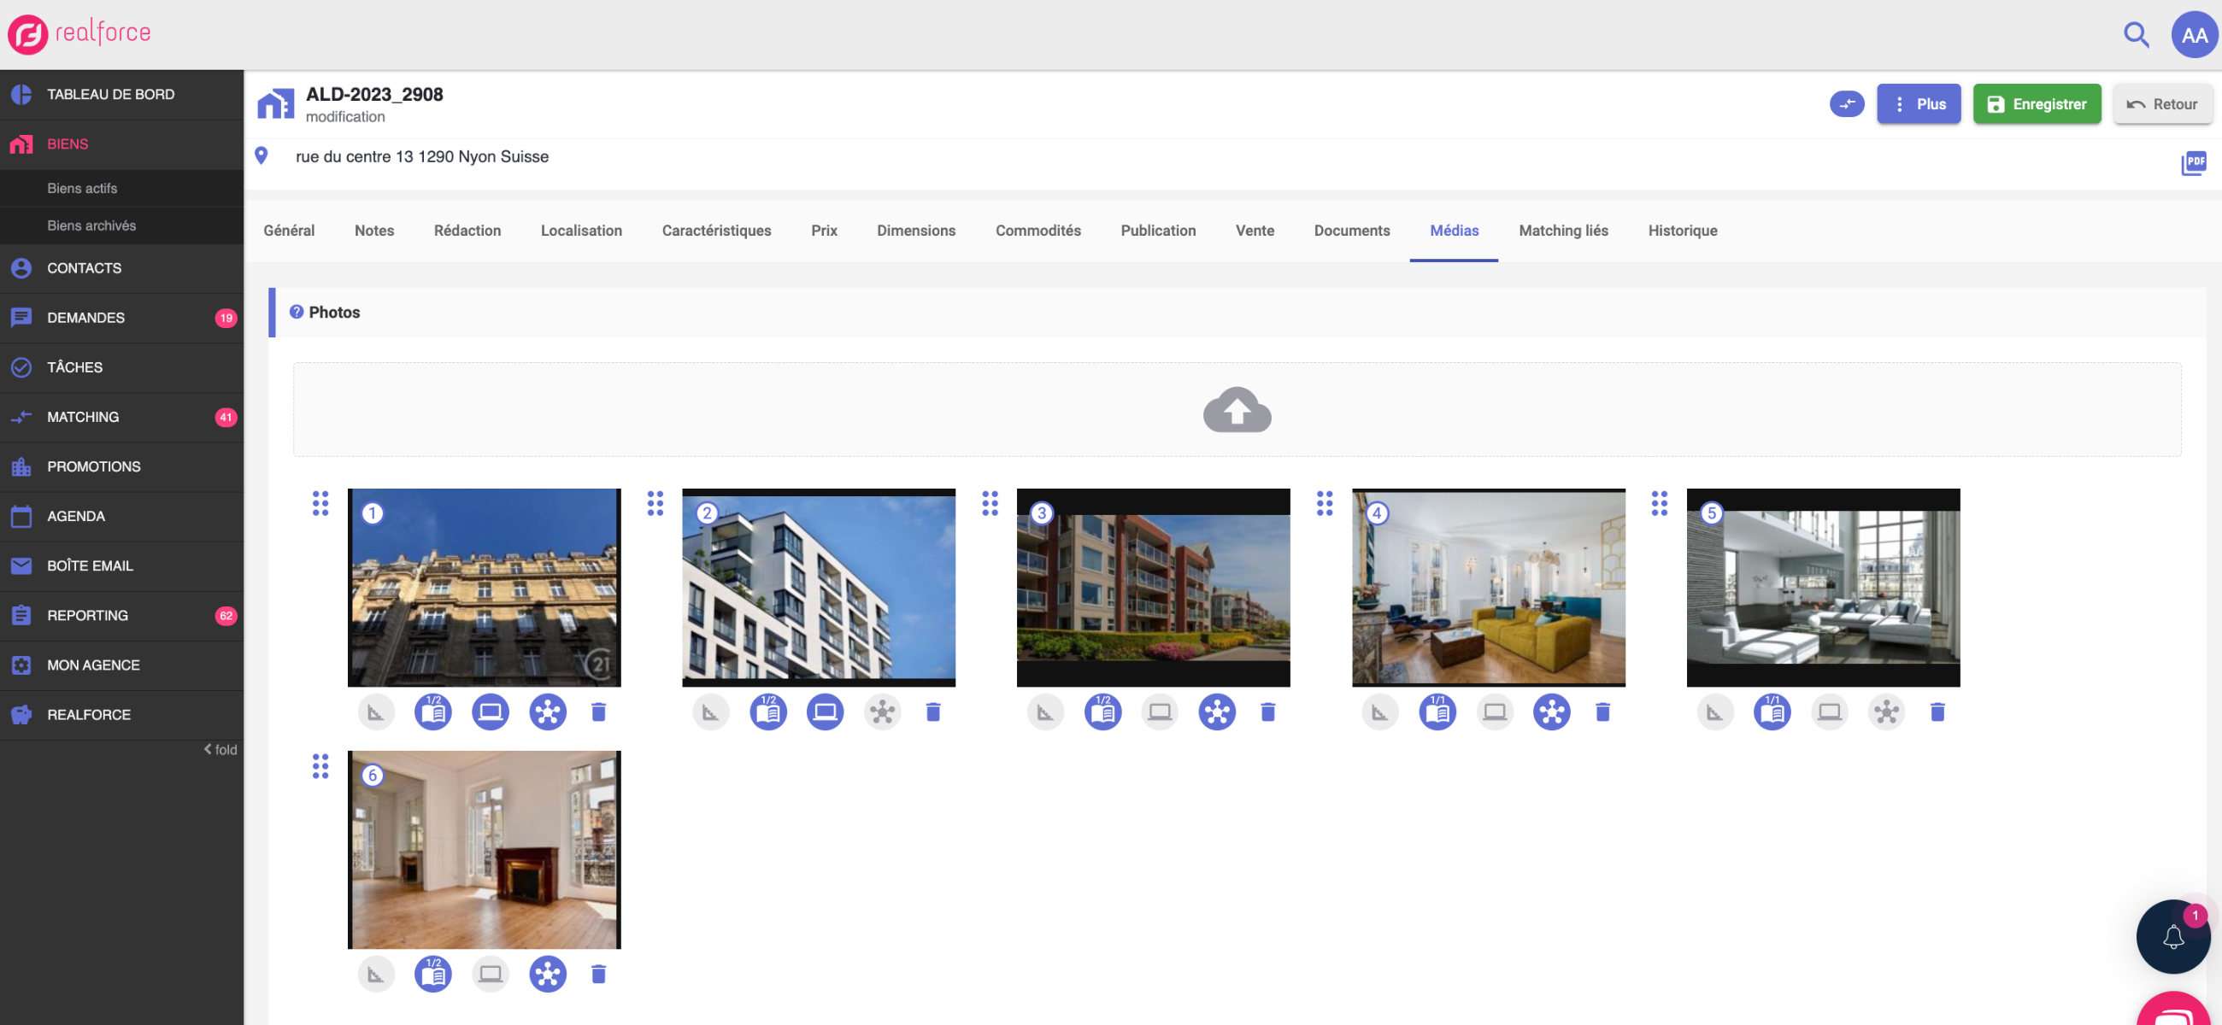
Task: Toggle brochure 1/1 option on photo 4
Action: click(1437, 712)
